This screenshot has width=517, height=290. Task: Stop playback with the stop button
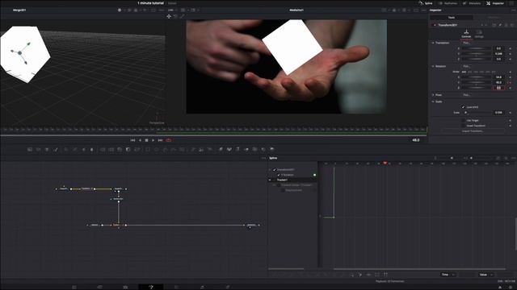tap(146, 140)
